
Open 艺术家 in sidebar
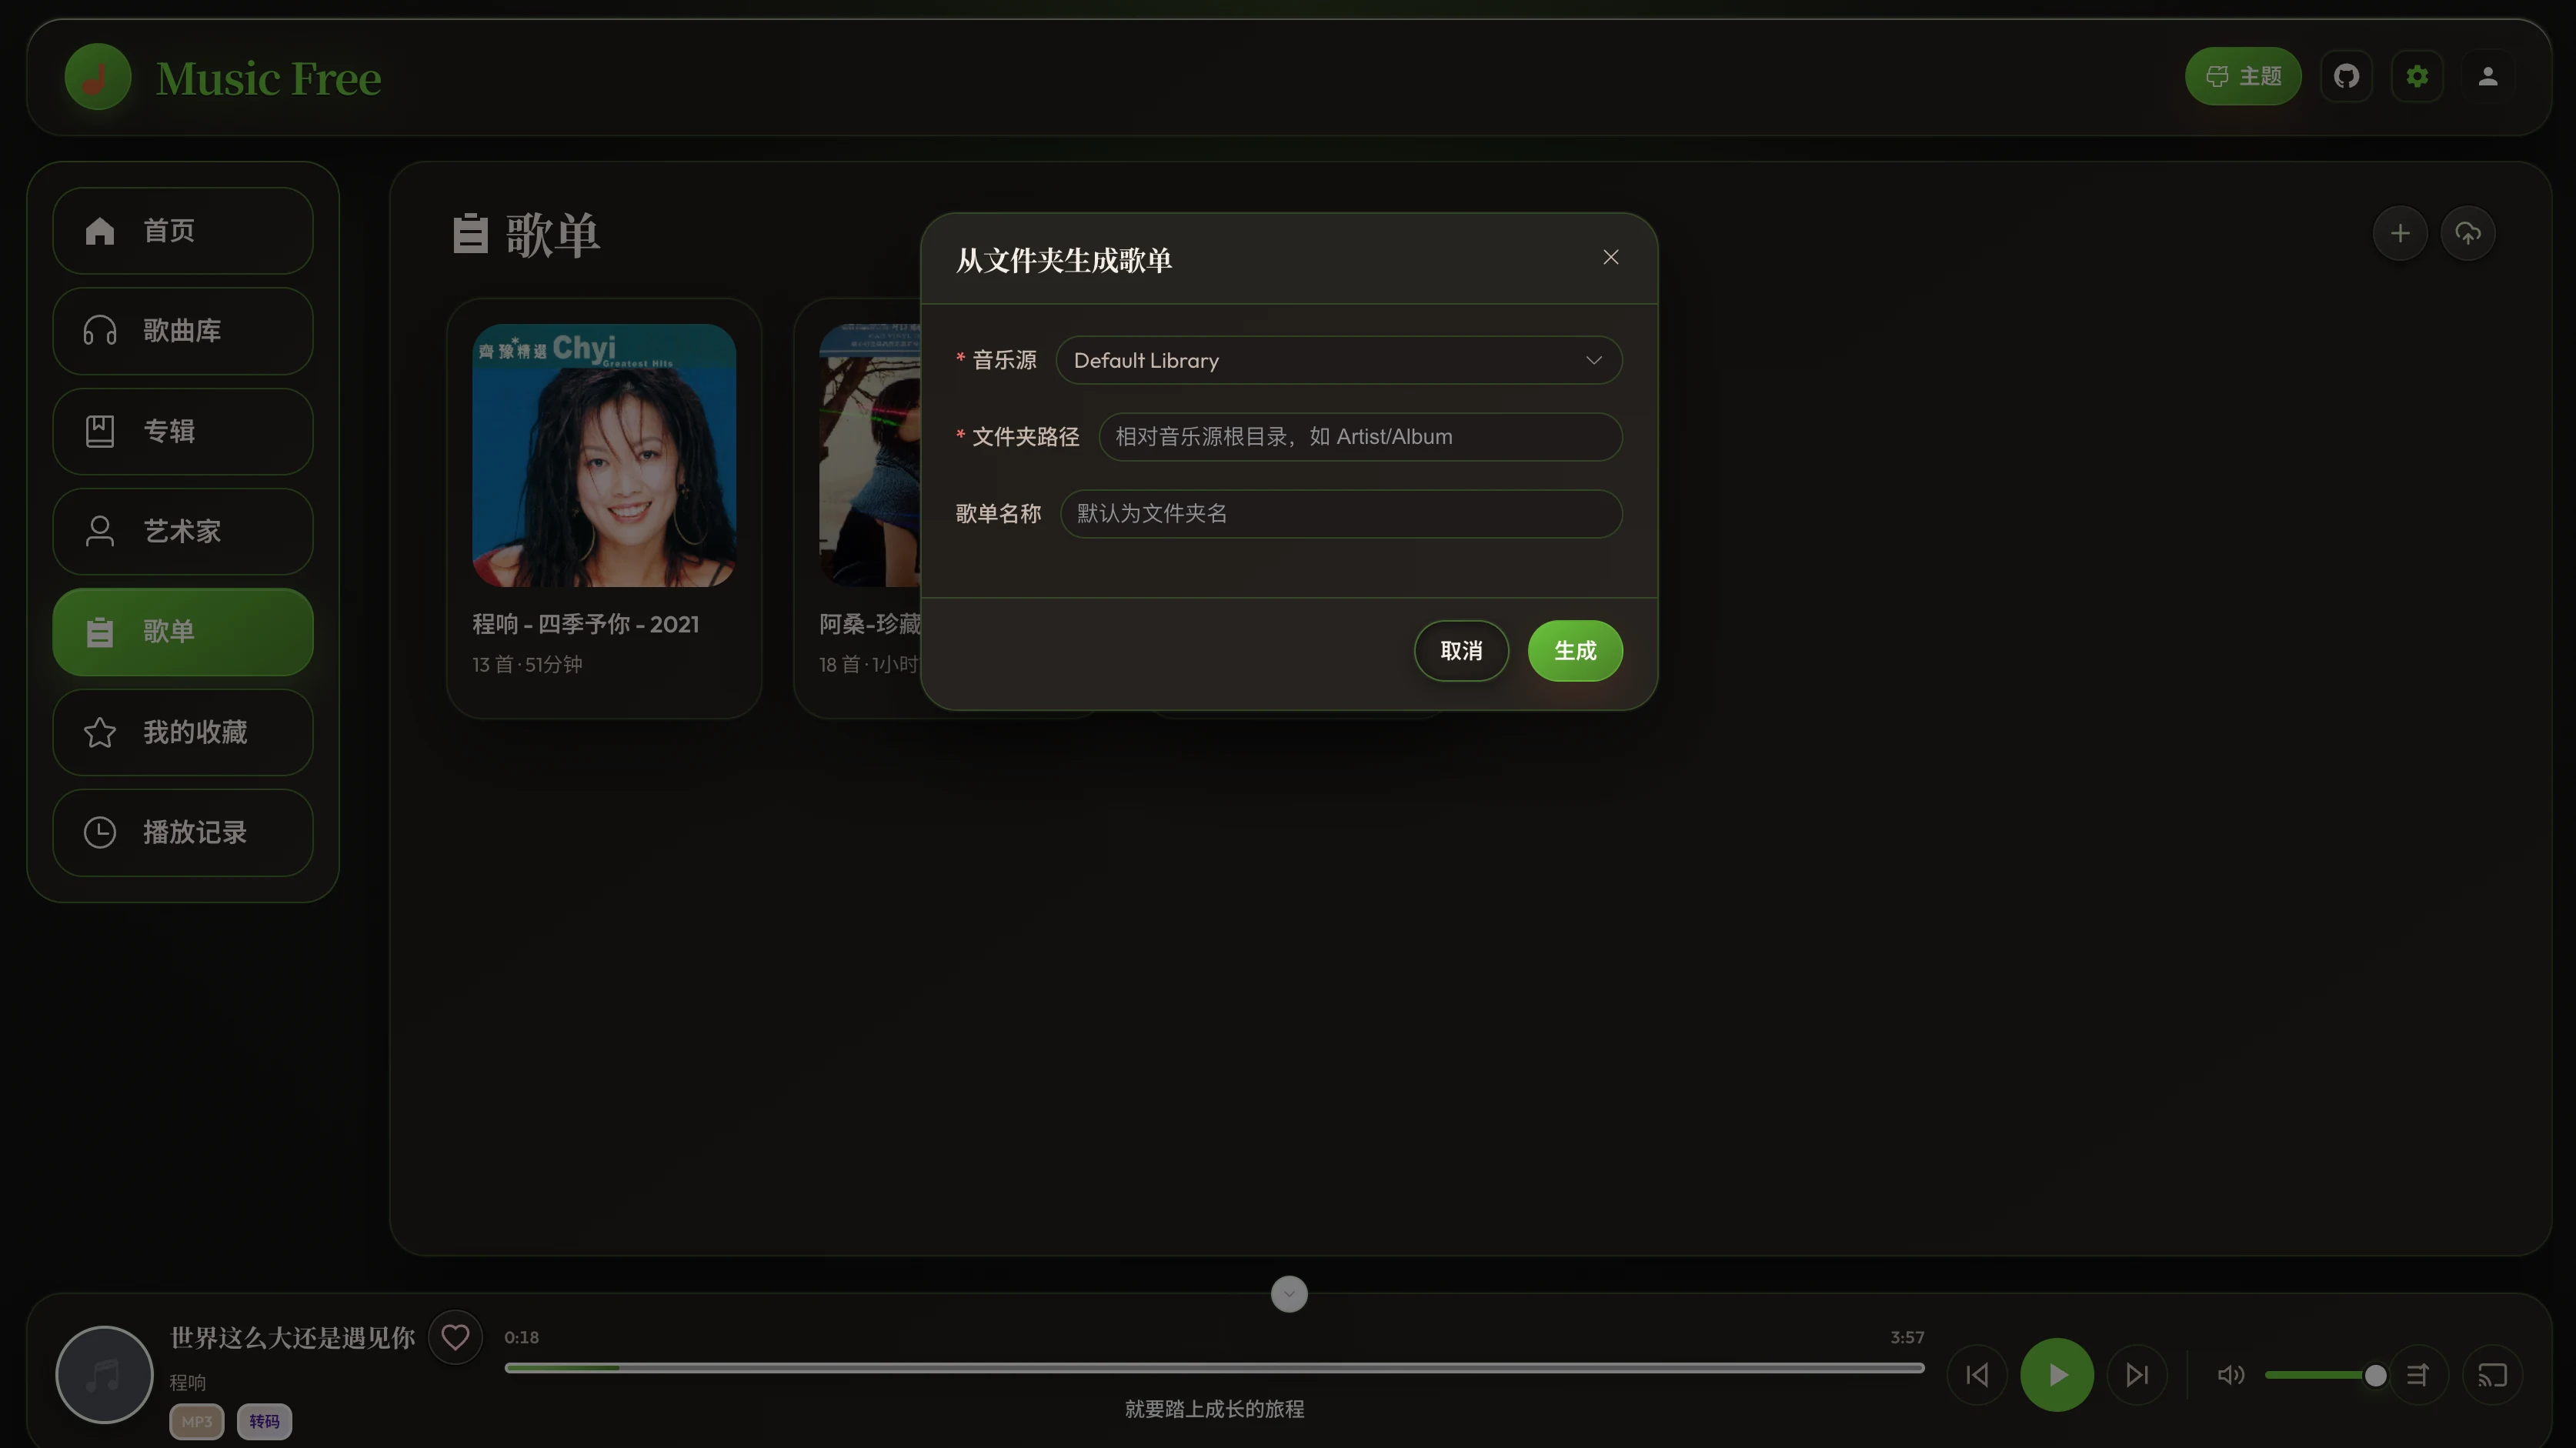(183, 531)
